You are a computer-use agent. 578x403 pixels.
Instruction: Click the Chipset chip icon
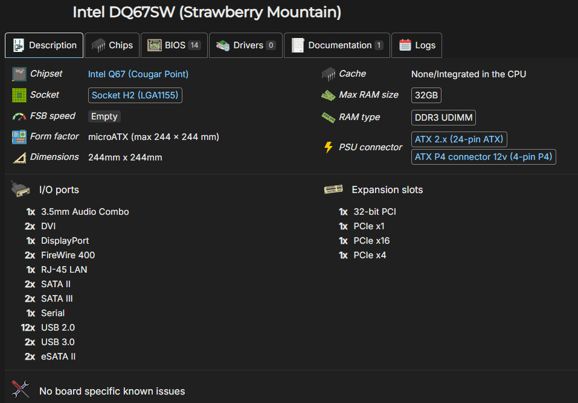click(19, 74)
